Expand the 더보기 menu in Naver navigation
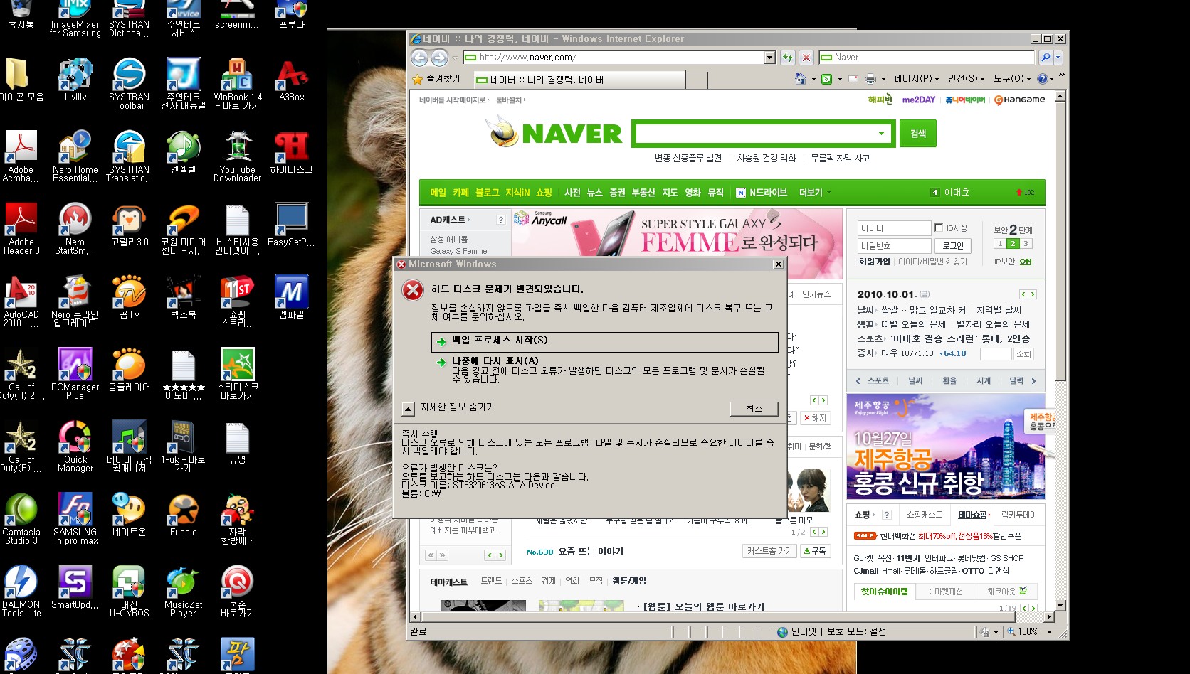Viewport: 1190px width, 674px height. point(814,193)
